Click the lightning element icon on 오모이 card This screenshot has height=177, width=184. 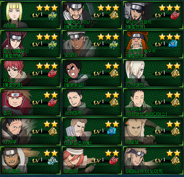pos(114,45)
